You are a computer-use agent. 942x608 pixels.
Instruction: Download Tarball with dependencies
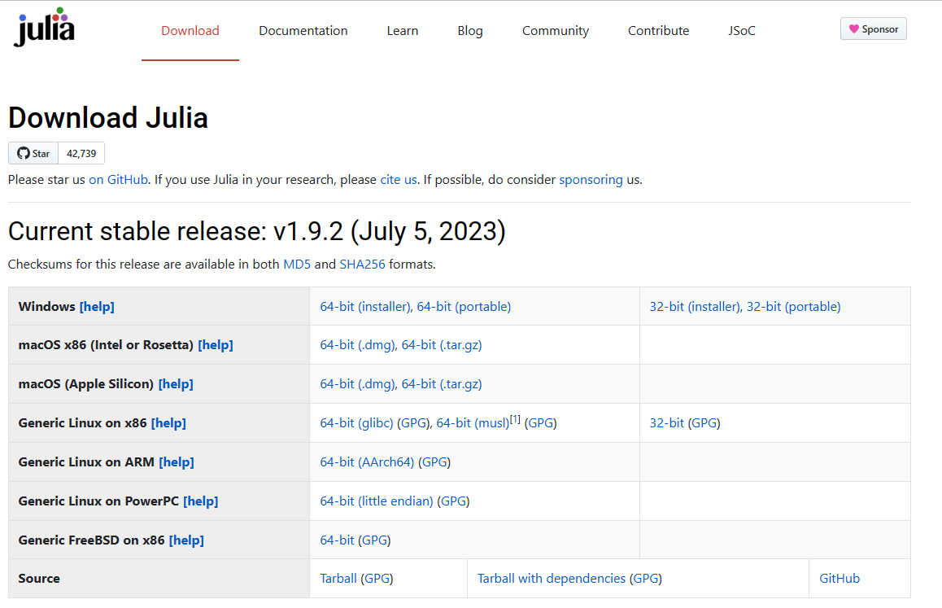[x=552, y=579]
